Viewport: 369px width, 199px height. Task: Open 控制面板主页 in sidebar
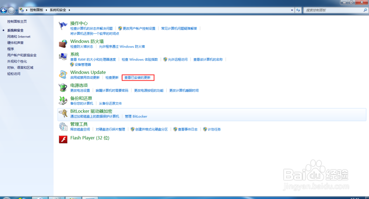click(x=17, y=21)
